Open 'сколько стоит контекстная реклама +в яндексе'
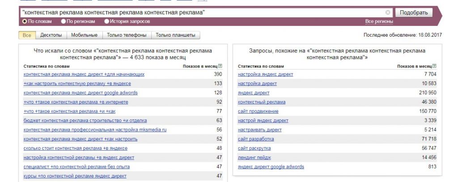 (x=75, y=148)
